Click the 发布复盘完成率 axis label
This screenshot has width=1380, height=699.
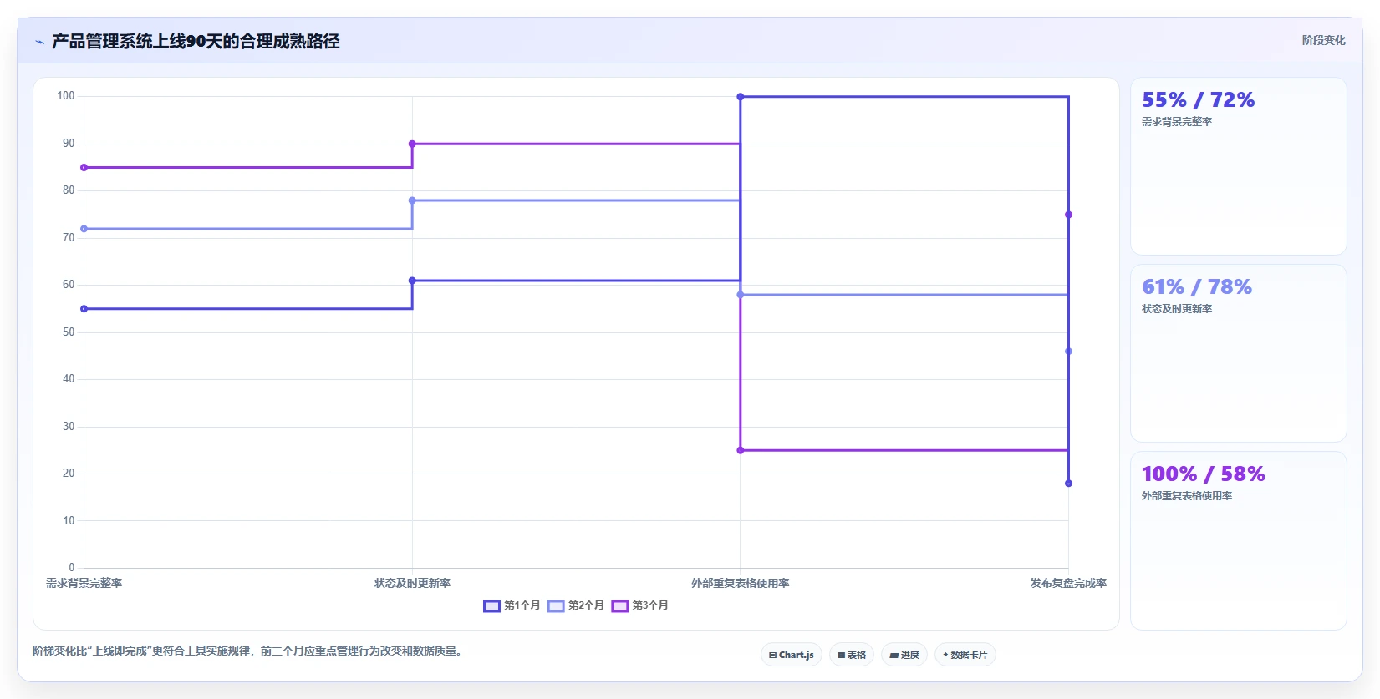pos(1068,583)
